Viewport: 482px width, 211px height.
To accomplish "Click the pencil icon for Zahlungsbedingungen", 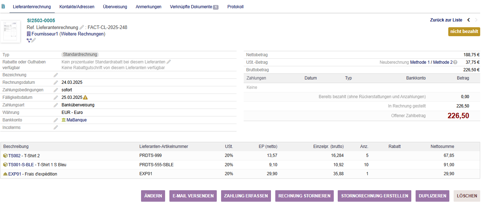I will tap(56, 90).
